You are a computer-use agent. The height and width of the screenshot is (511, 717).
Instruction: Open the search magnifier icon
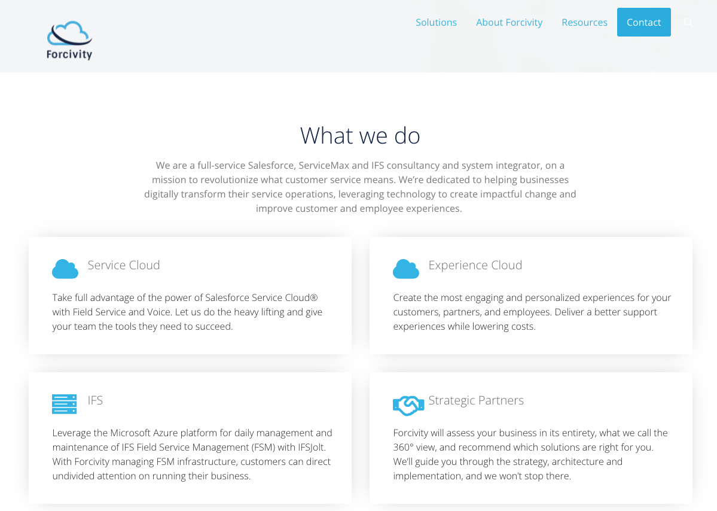688,22
